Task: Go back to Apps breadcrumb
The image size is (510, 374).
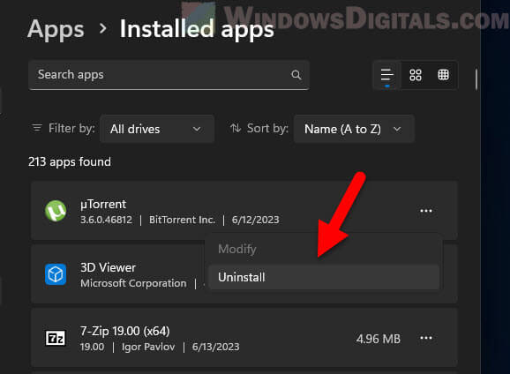Action: click(56, 29)
